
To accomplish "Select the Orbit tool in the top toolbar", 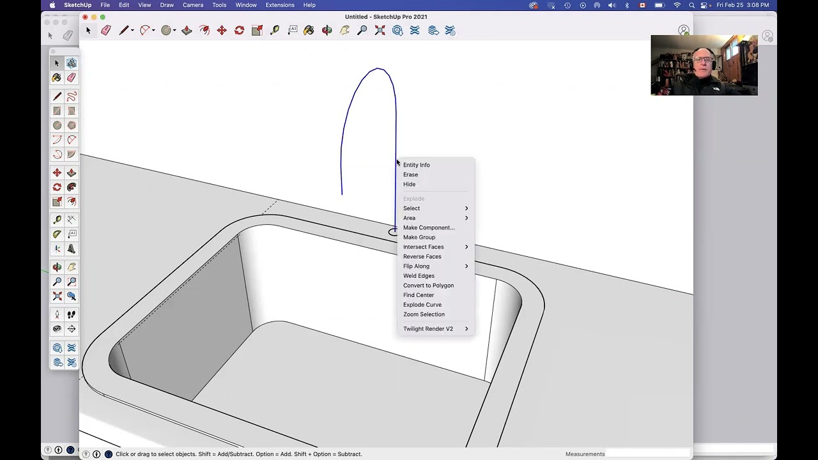I will (x=327, y=30).
